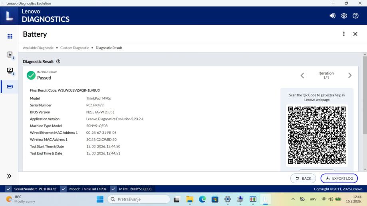The height and width of the screenshot is (206, 367).
Task: Show hidden tray icons chevron
Action: point(293,199)
